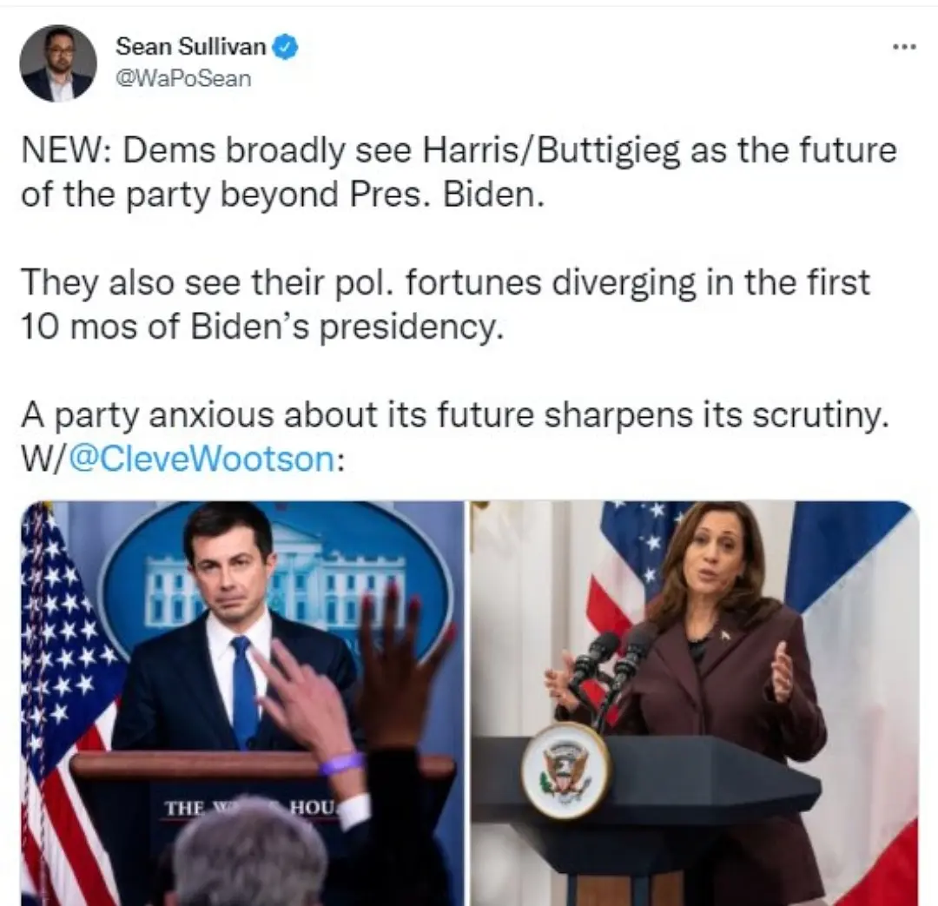Click the Vice President seal on podium
Screen dimensions: 938x906
click(565, 770)
